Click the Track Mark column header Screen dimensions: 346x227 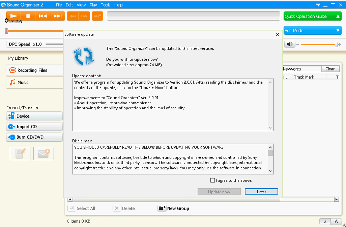(304, 77)
